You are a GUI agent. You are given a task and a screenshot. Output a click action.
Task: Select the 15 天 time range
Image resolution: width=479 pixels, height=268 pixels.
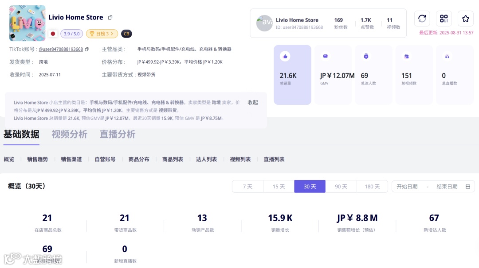coord(279,186)
